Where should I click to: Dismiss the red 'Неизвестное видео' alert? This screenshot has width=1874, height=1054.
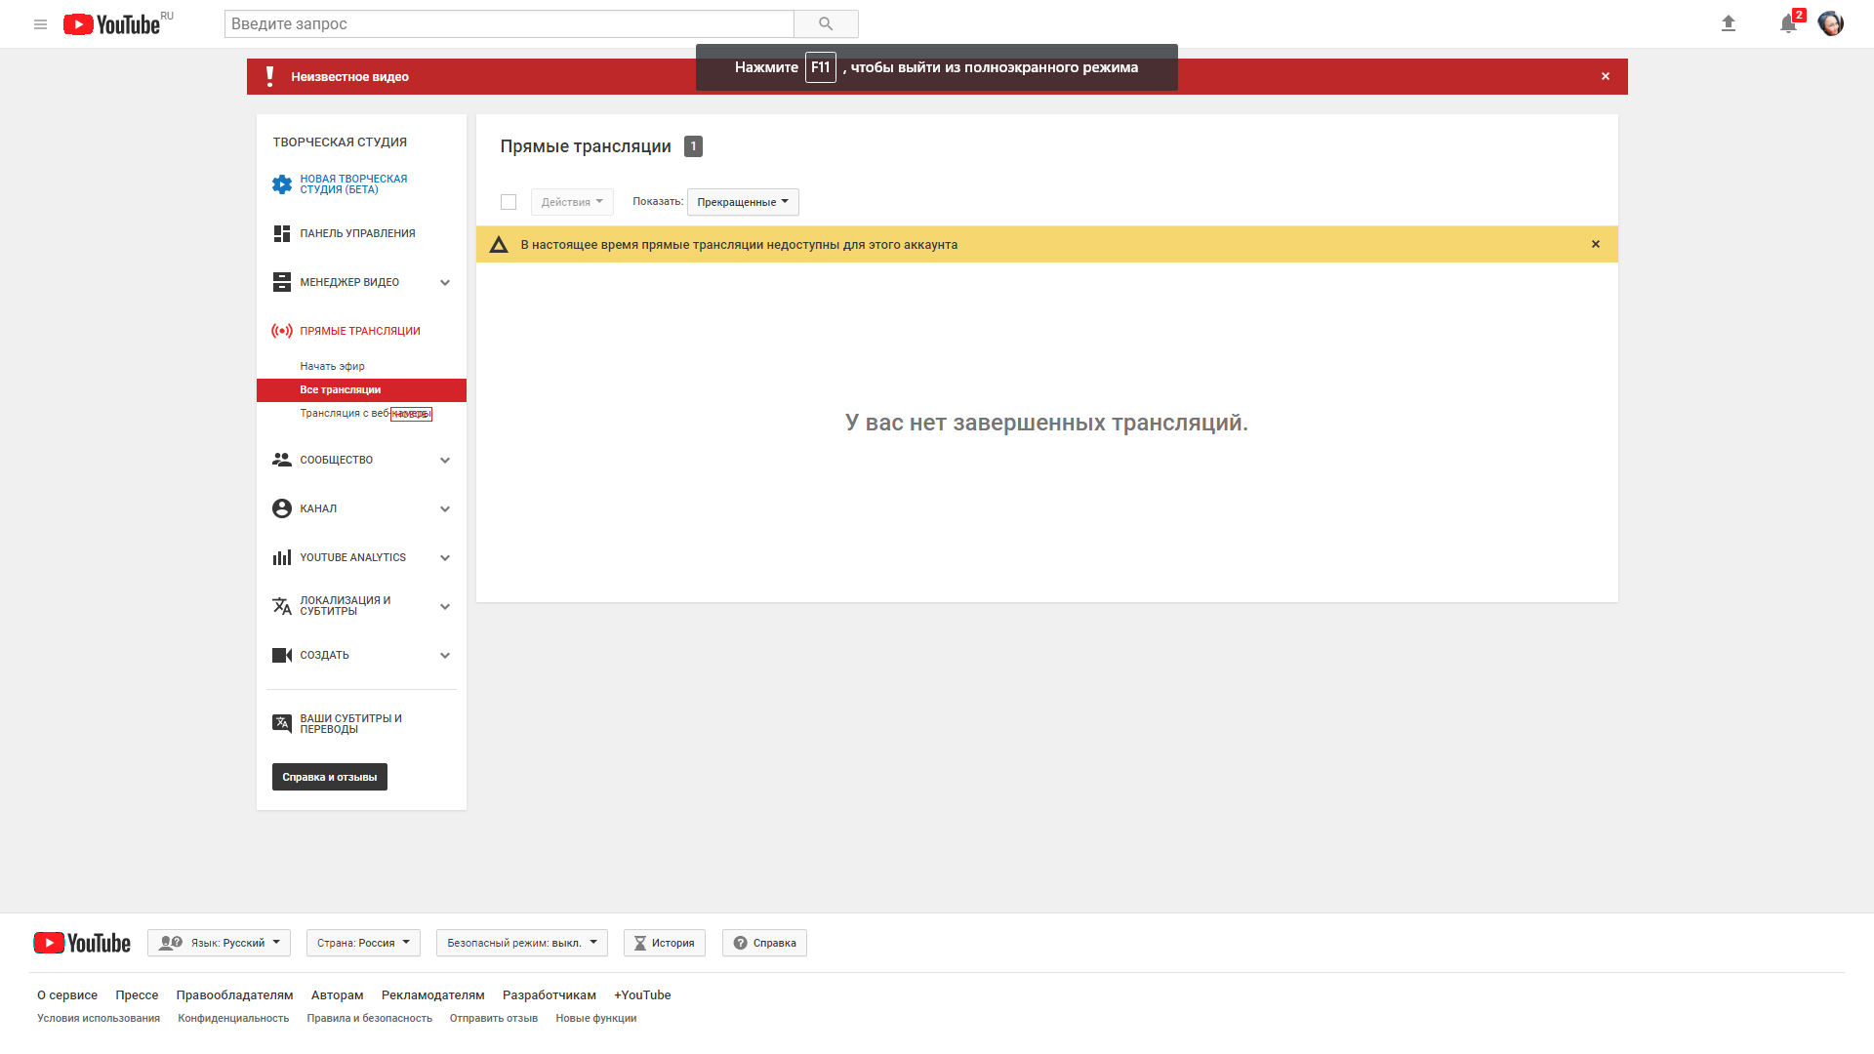tap(1606, 76)
